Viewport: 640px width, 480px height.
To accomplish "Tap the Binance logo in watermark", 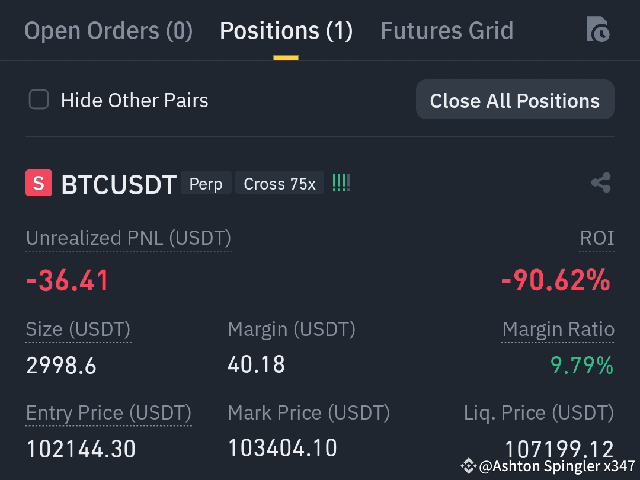I will [x=468, y=466].
